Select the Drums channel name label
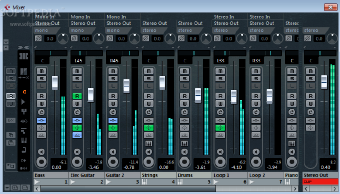This screenshot has height=194, width=340. pyautogui.click(x=194, y=175)
